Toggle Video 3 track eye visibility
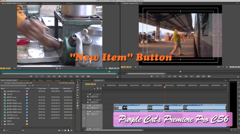The height and width of the screenshot is (134, 240). [x=88, y=94]
